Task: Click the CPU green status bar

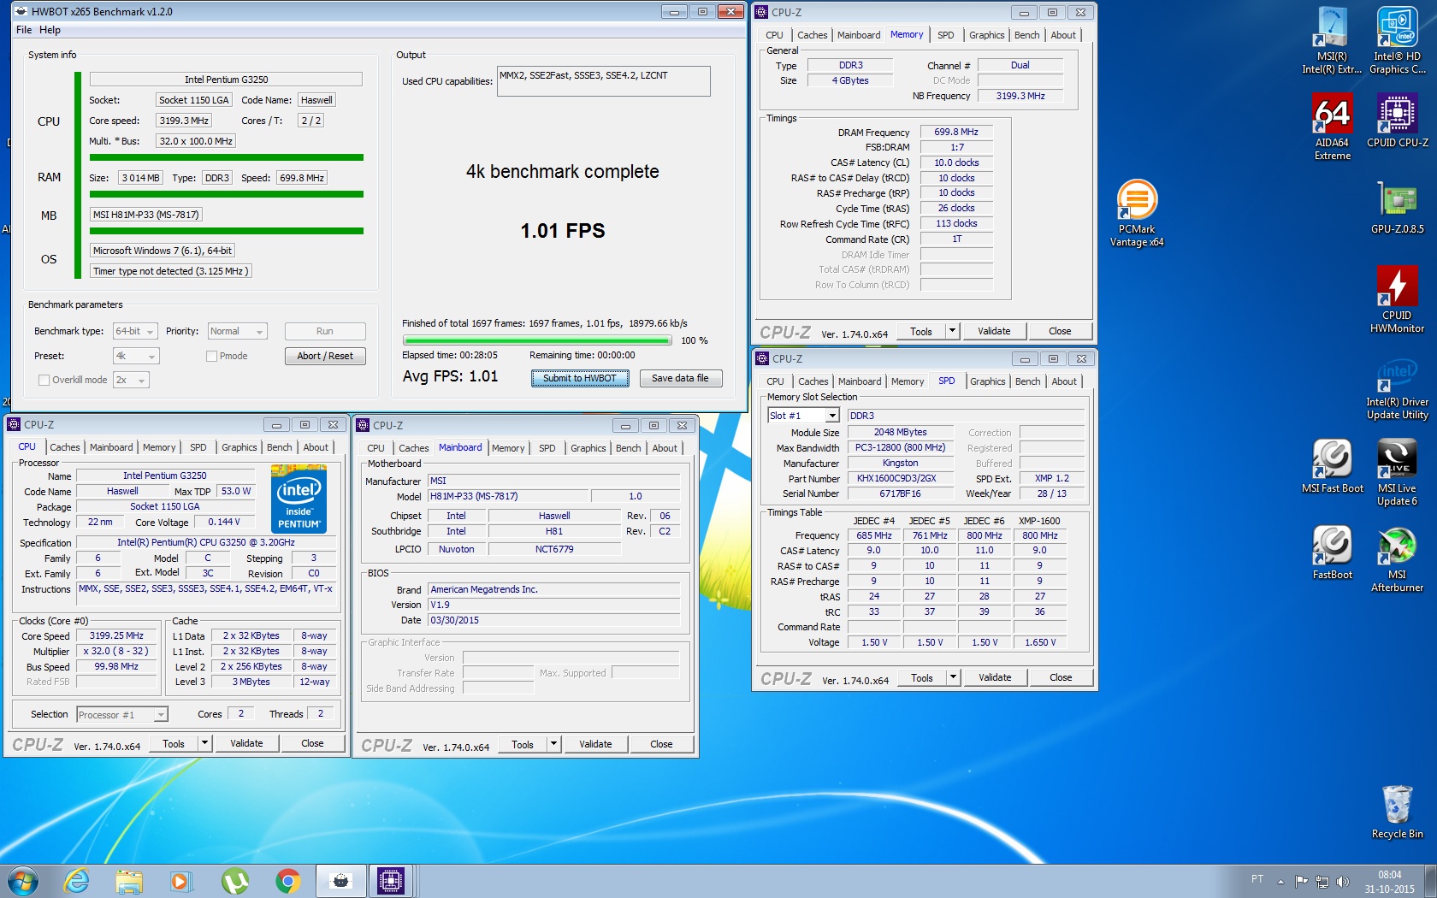Action: (227, 157)
